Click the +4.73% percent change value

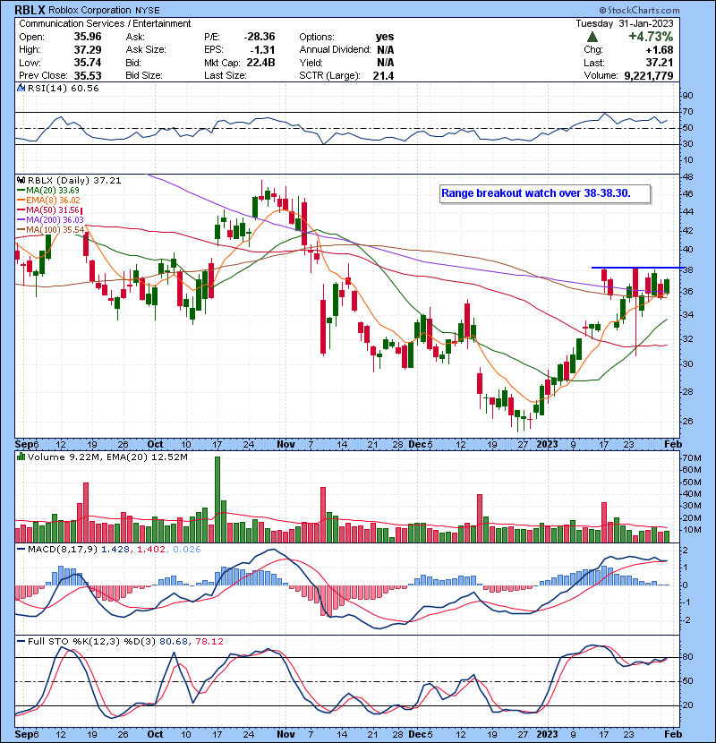coord(651,37)
